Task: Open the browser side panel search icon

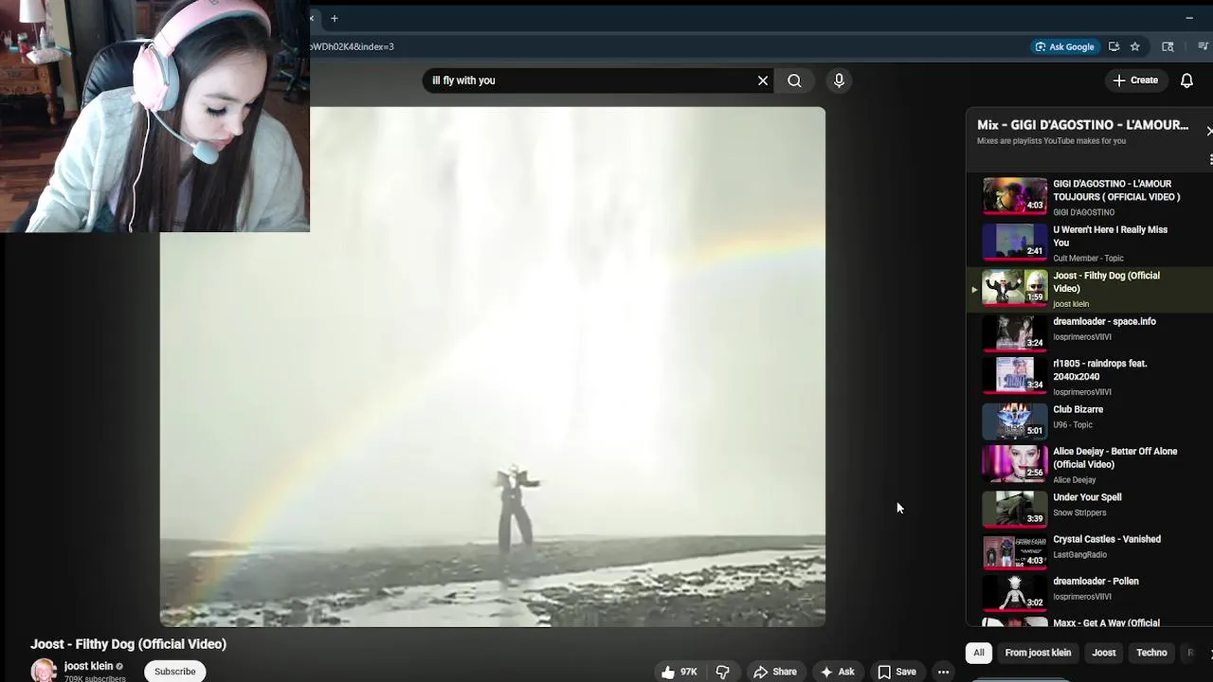Action: coord(1168,46)
